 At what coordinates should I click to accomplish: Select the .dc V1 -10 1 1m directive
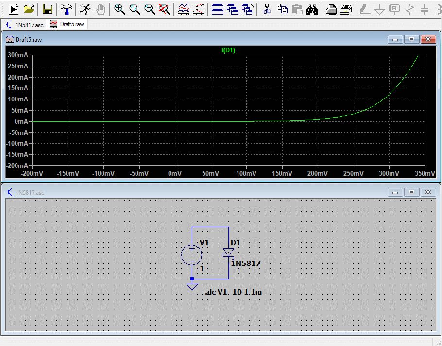pos(234,292)
